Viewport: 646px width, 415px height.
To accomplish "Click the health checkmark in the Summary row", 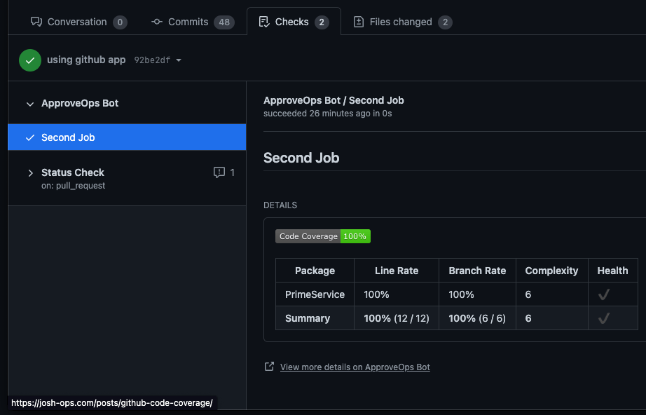I will pos(603,318).
